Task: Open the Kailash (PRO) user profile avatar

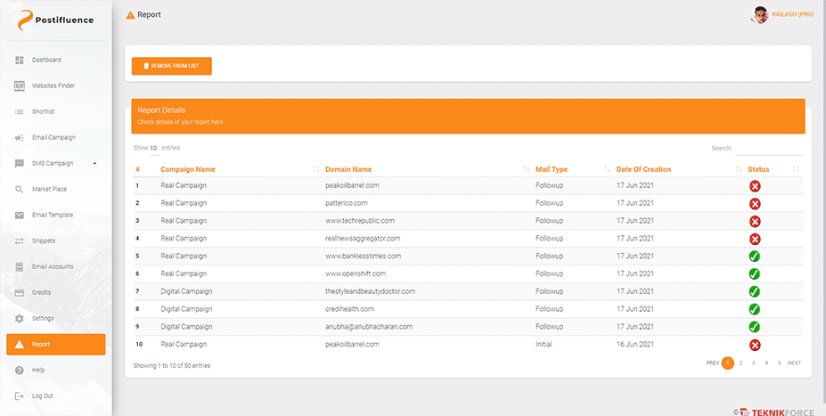Action: (x=760, y=14)
